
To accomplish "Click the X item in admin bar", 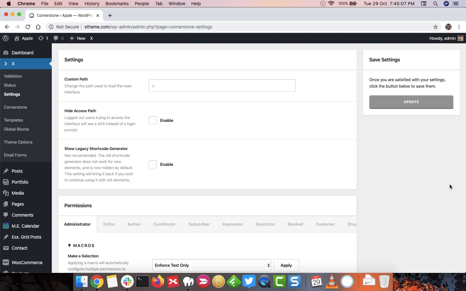I will (92, 38).
